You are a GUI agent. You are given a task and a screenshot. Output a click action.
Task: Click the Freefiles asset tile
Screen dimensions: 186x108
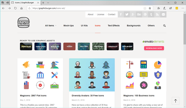pos(26,46)
